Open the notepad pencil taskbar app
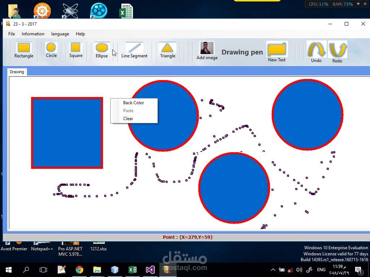Screen dimensions: 370x277 tap(61, 270)
